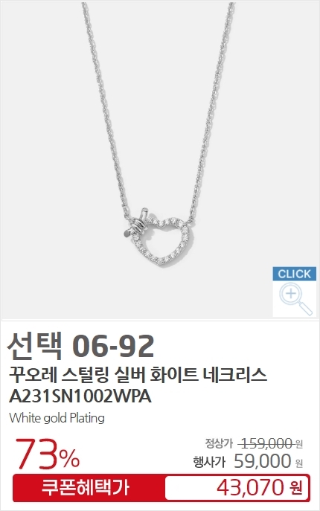Screen dimensions: 320x511
Task: Click the 59,000 원 event price
Action: pos(269,461)
